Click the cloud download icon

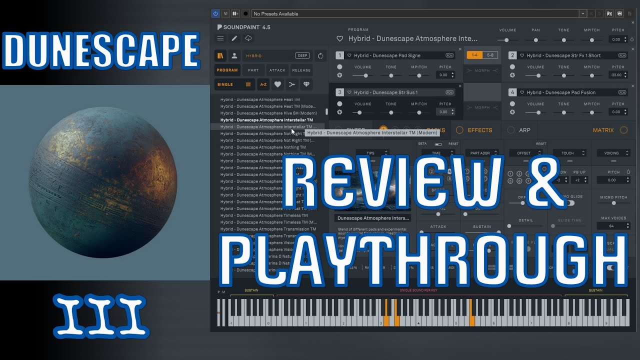pos(248,38)
